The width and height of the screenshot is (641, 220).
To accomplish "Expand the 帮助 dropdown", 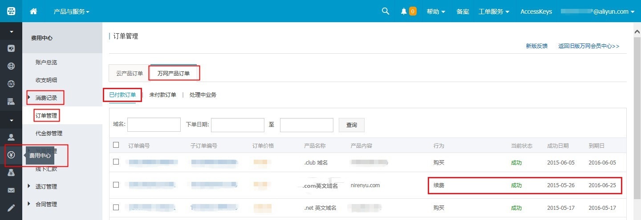I will [x=436, y=12].
